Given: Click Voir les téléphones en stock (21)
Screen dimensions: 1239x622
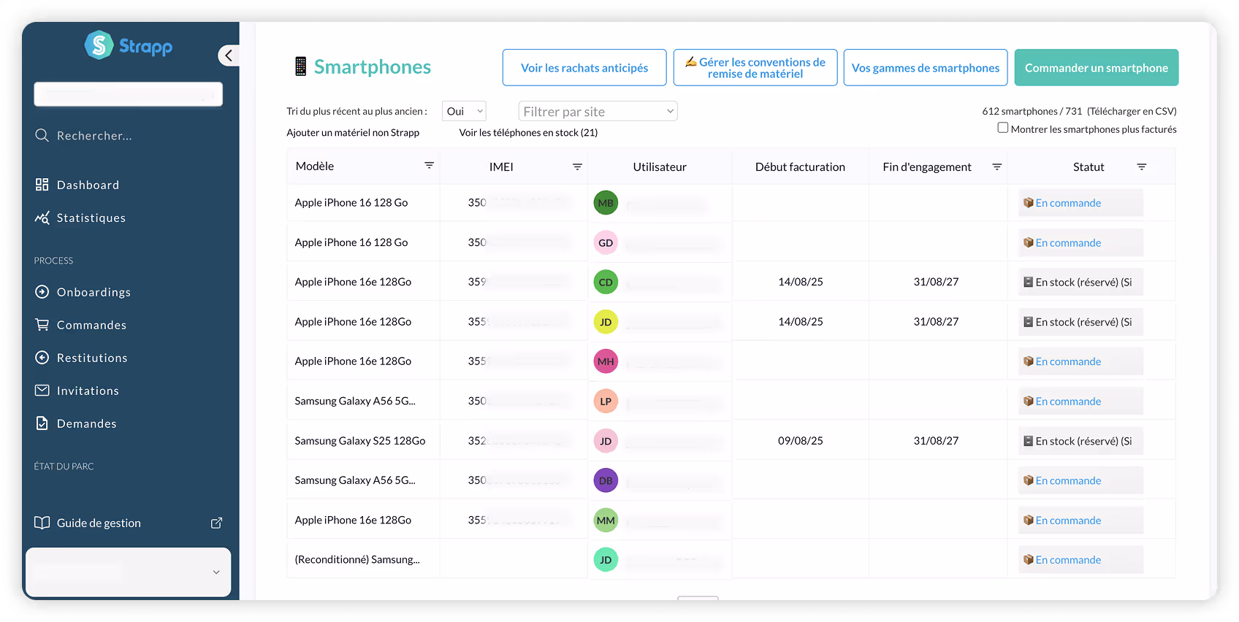Looking at the screenshot, I should point(528,133).
